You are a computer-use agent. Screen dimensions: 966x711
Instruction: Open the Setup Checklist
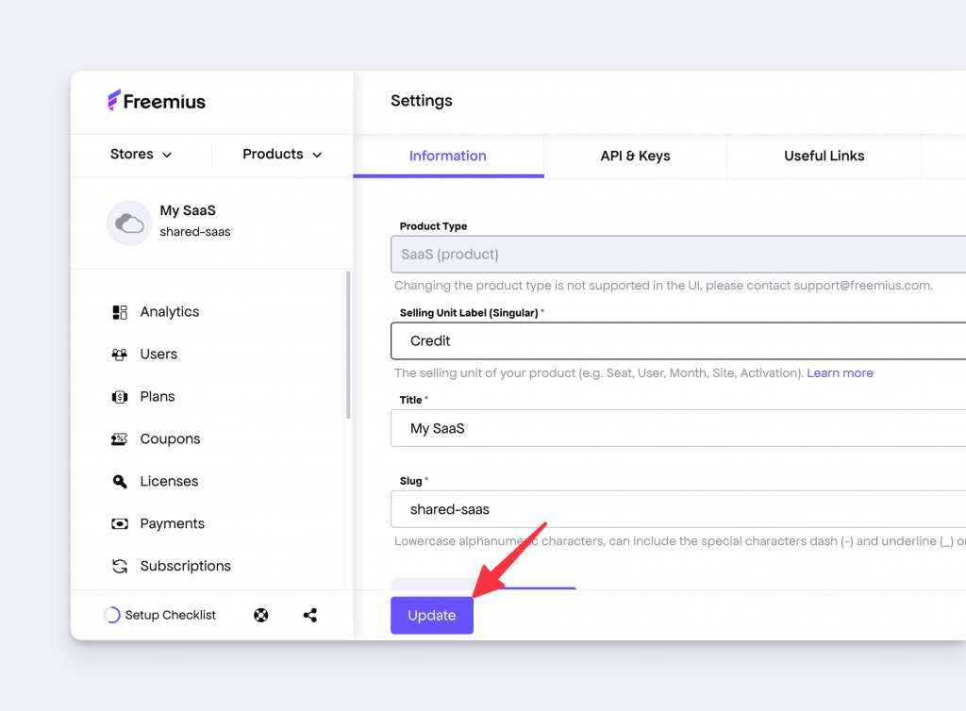point(160,615)
